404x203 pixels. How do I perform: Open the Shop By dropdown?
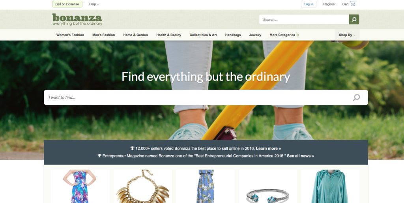click(347, 35)
